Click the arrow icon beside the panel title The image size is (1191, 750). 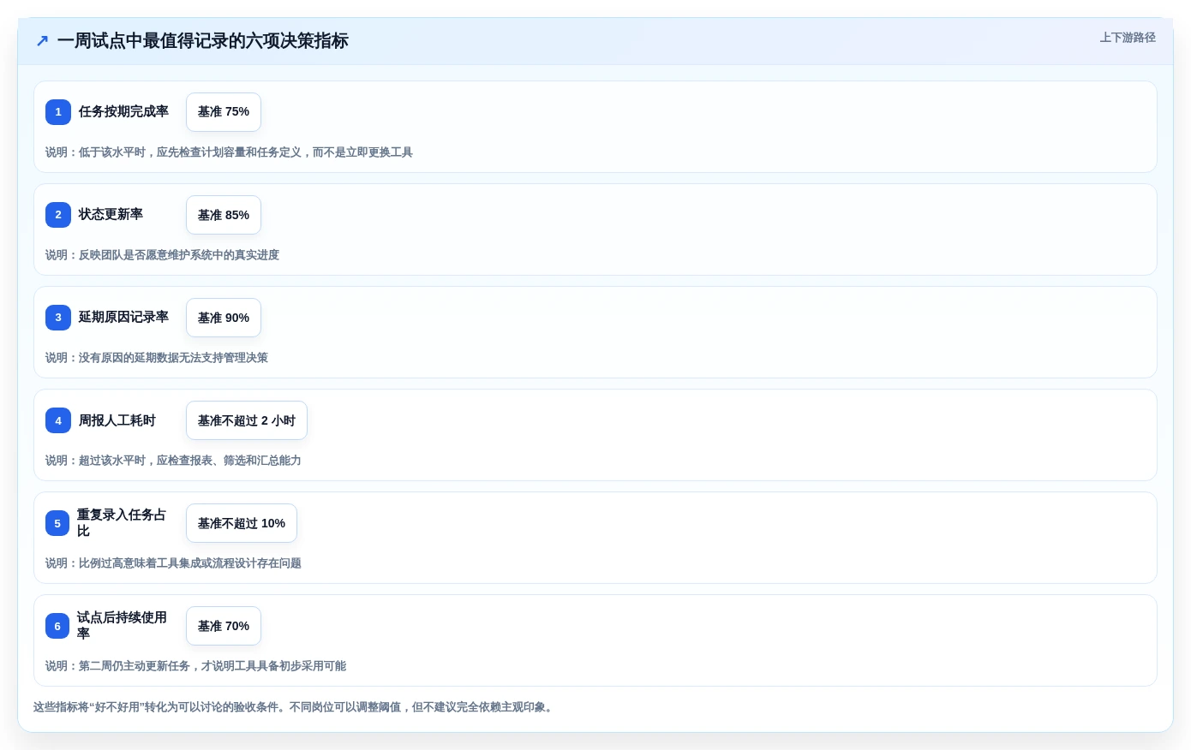(42, 41)
